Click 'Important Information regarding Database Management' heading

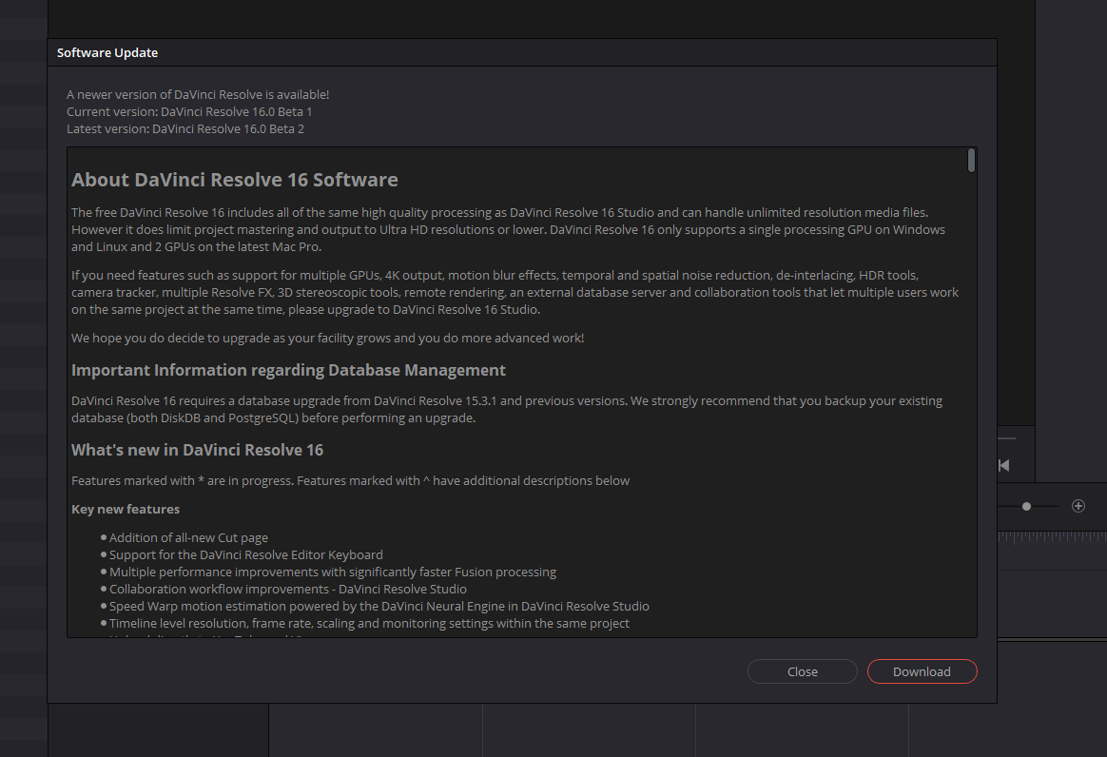[x=288, y=370]
